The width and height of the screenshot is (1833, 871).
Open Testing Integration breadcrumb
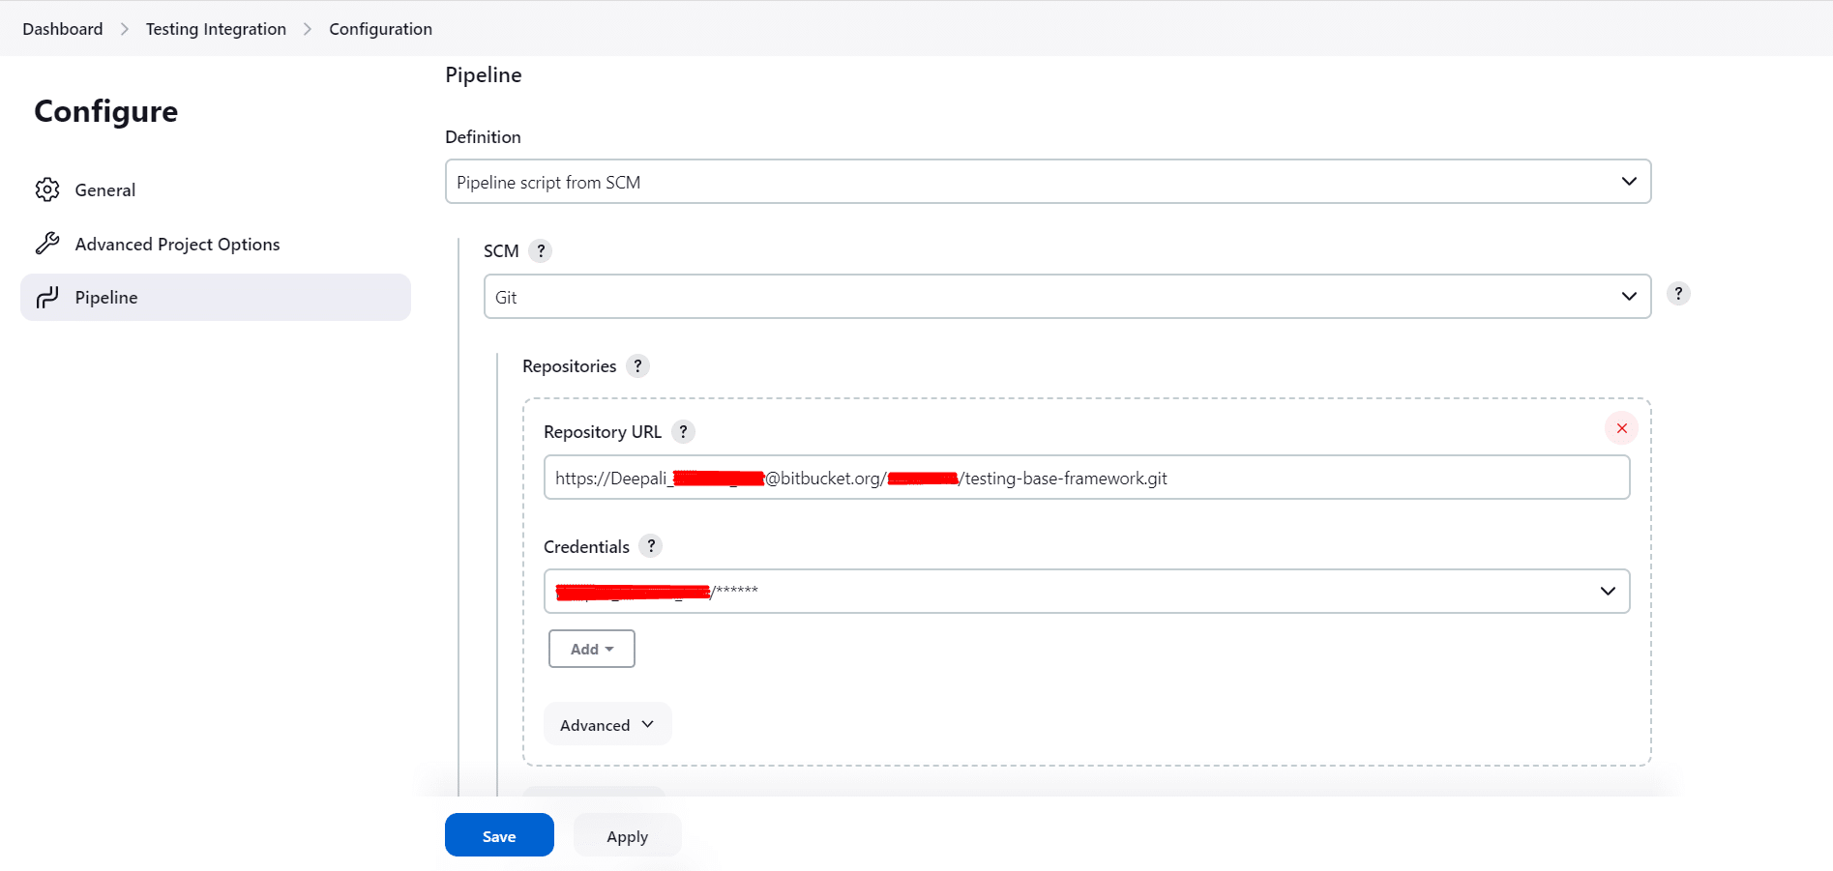216,29
